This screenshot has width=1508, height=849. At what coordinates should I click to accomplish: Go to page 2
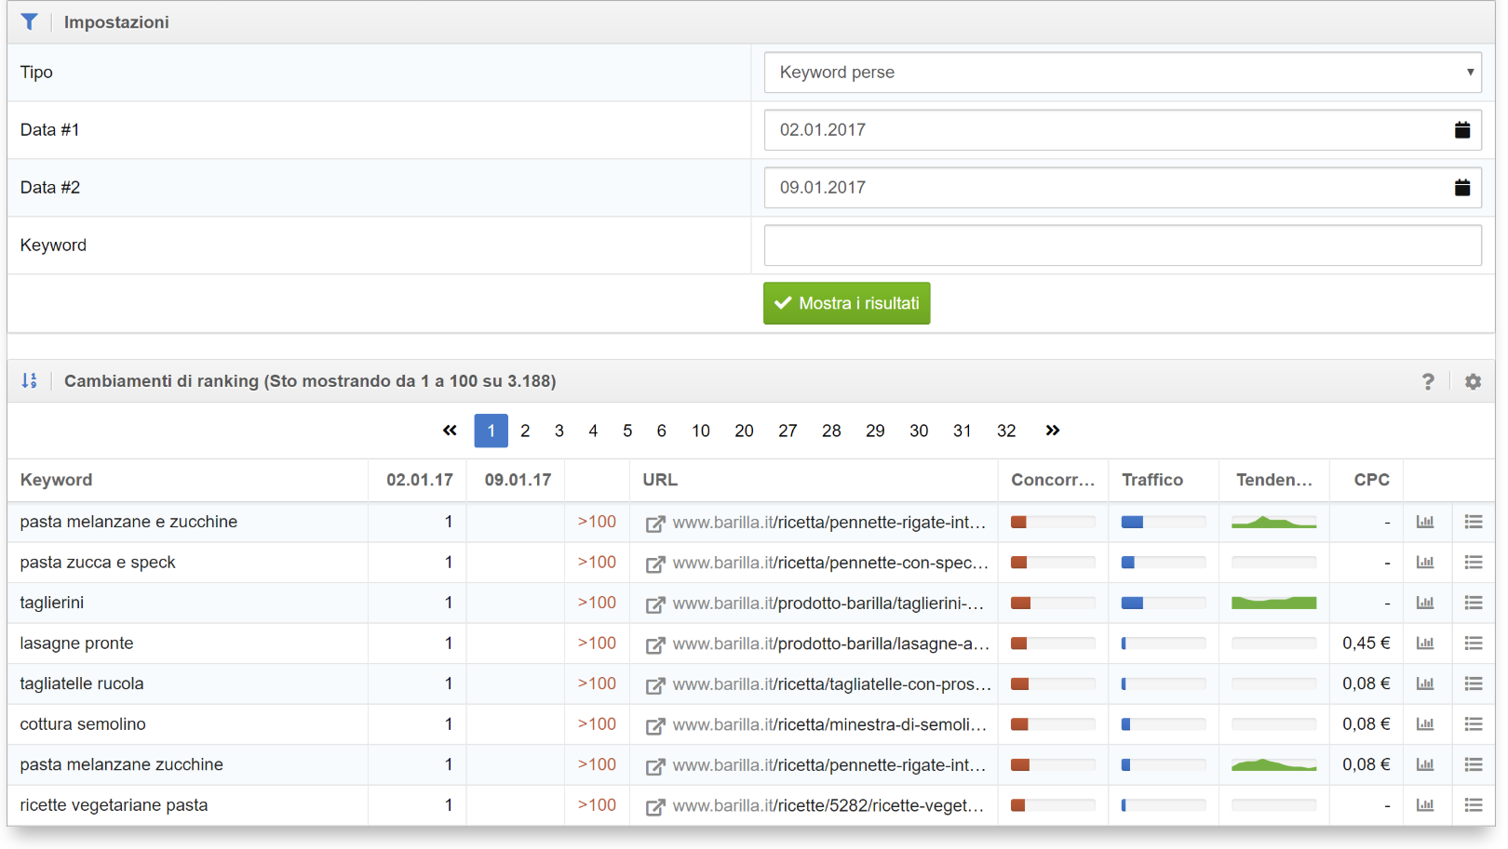point(525,431)
